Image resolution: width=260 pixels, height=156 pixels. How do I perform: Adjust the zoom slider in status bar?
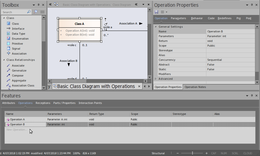coord(192,153)
